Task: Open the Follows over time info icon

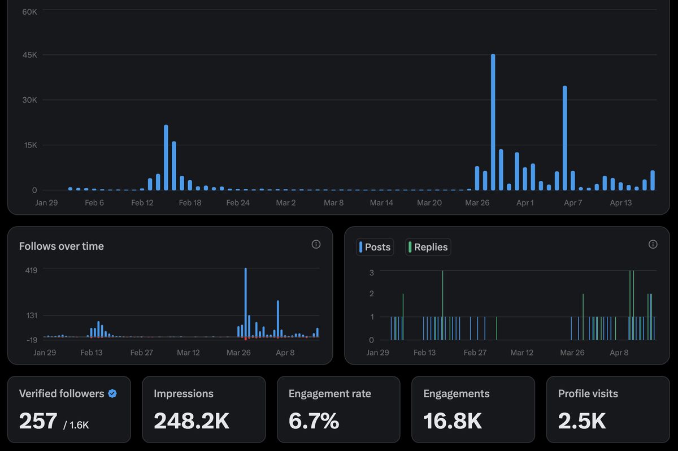Action: 316,244
